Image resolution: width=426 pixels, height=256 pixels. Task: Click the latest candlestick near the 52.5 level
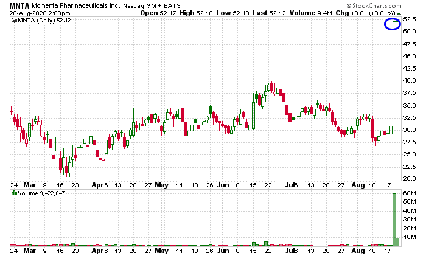coord(394,22)
